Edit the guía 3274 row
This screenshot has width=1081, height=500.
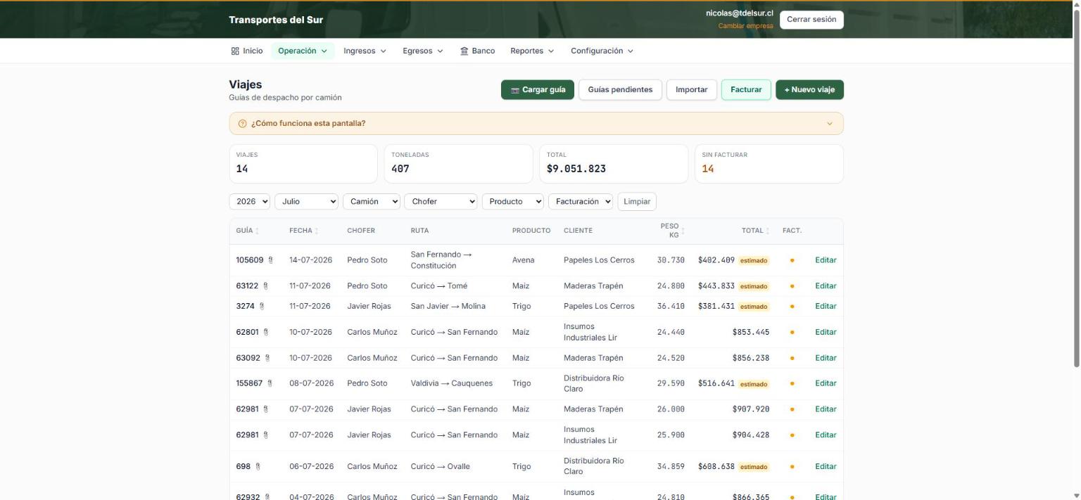[826, 307]
